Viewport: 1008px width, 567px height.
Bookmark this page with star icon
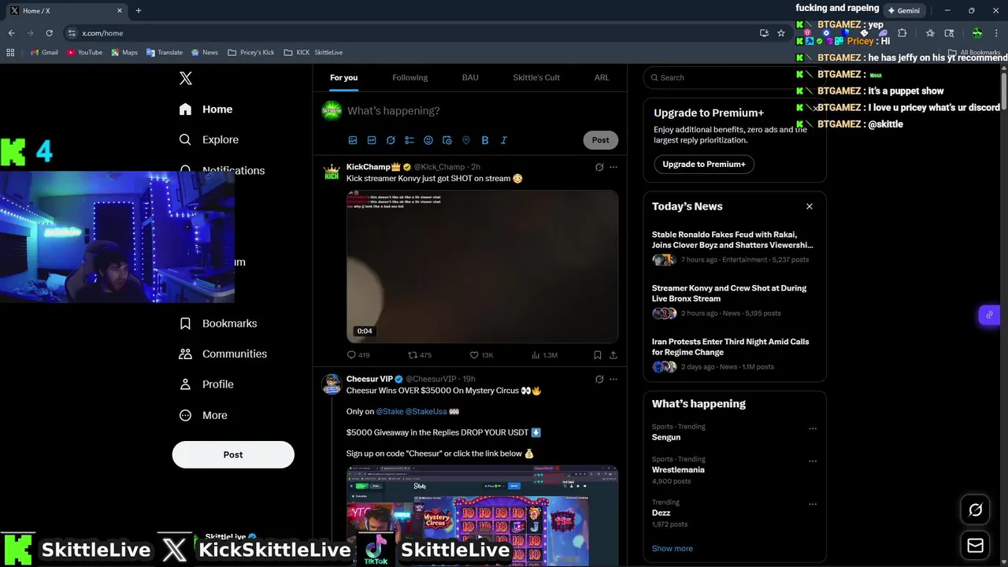point(781,33)
